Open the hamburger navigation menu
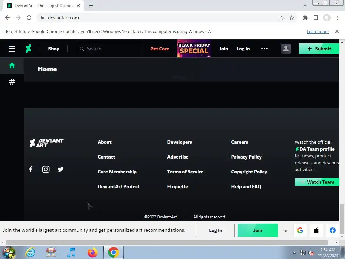 tap(12, 49)
